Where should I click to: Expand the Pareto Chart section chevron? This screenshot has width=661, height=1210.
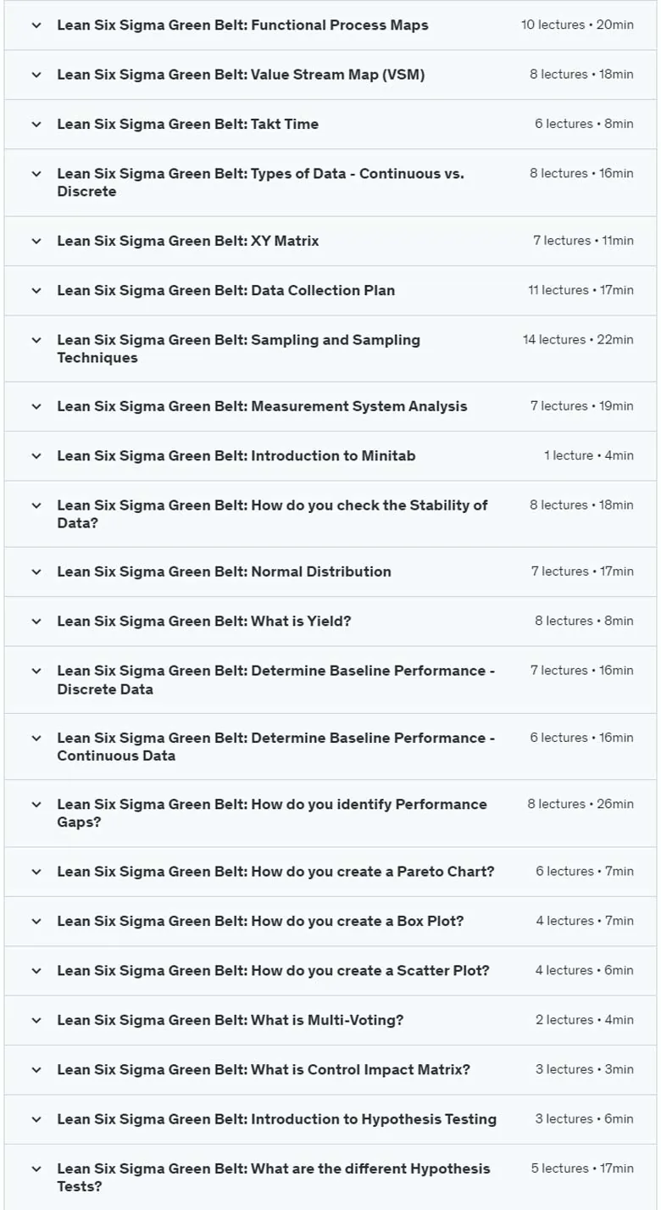point(36,872)
